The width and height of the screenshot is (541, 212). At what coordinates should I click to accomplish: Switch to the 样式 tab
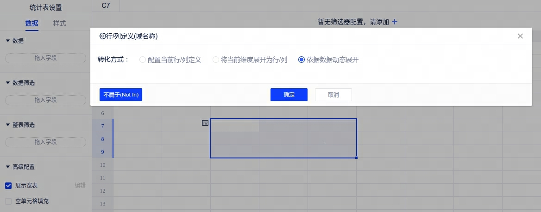coord(59,23)
